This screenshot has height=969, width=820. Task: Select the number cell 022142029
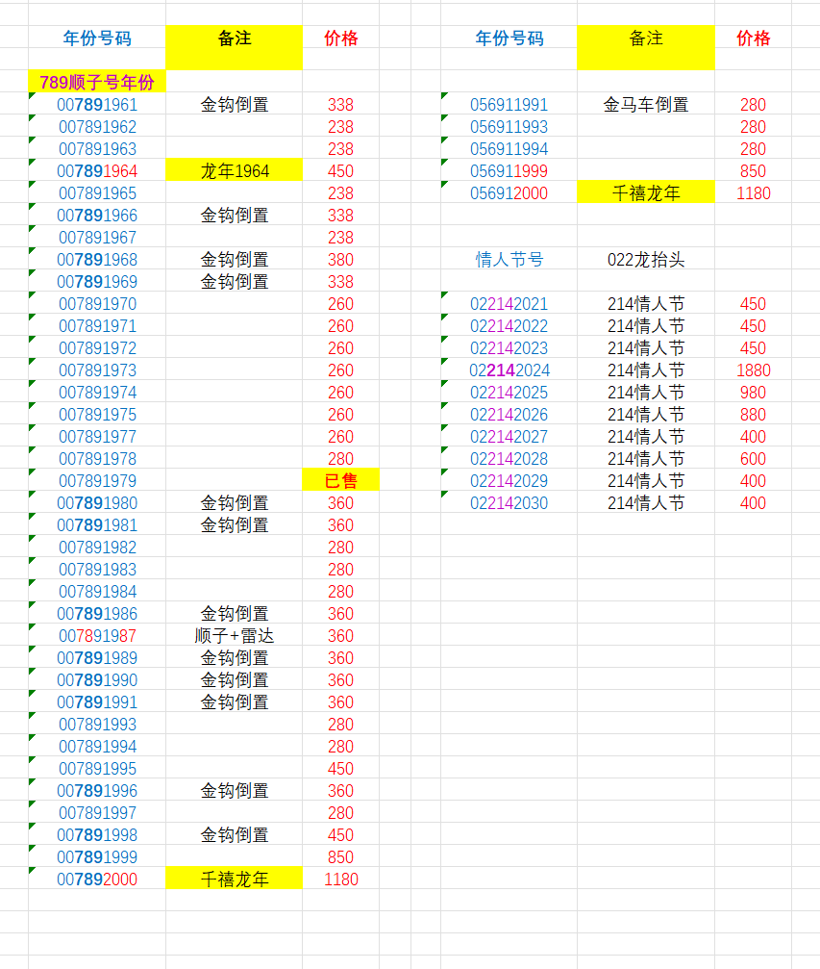[509, 481]
